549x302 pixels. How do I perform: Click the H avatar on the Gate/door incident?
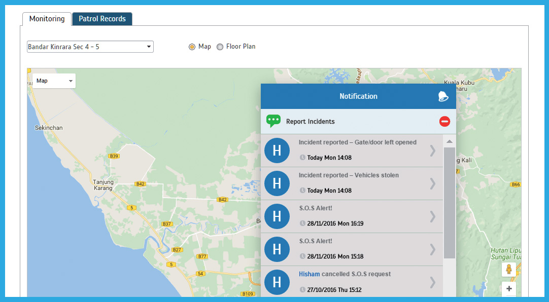coord(277,150)
